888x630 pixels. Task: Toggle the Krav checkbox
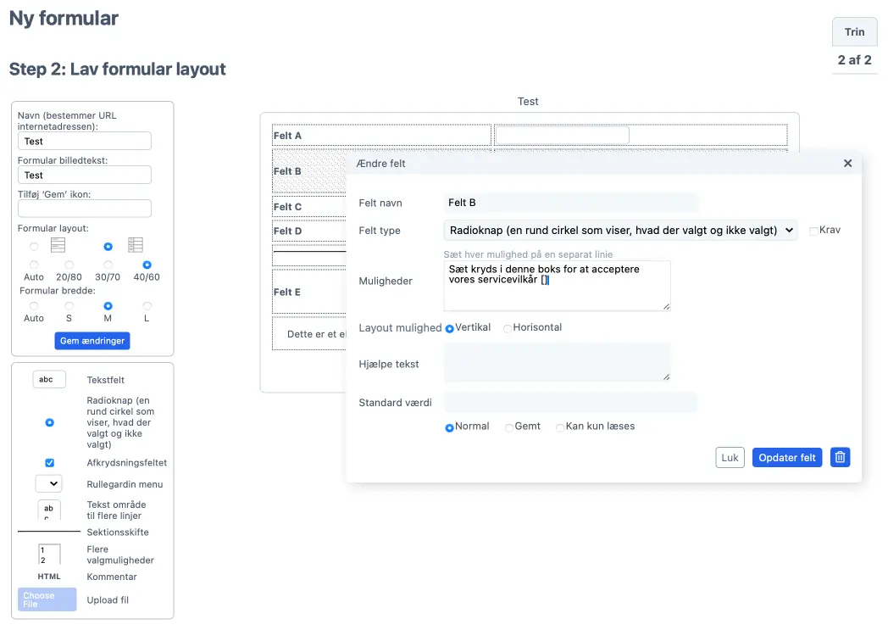(x=813, y=231)
